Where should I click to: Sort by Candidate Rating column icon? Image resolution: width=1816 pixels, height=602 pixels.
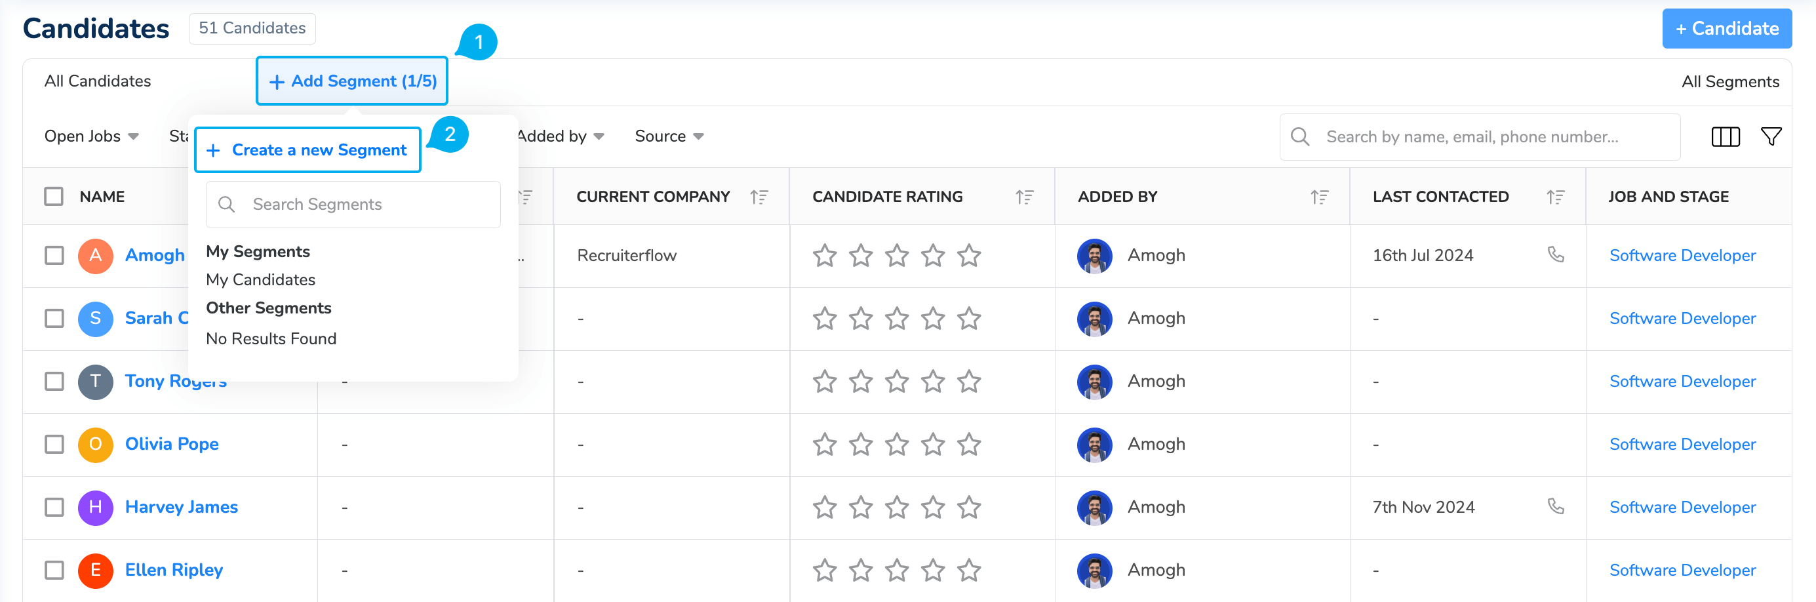(1024, 197)
